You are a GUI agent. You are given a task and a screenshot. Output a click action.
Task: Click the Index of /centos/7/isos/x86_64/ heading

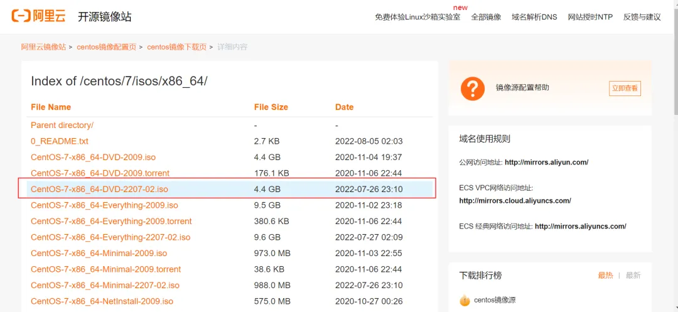pyautogui.click(x=119, y=81)
